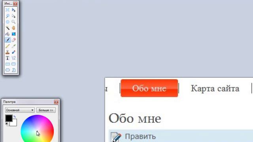Click the Править edit link

pos(140,136)
